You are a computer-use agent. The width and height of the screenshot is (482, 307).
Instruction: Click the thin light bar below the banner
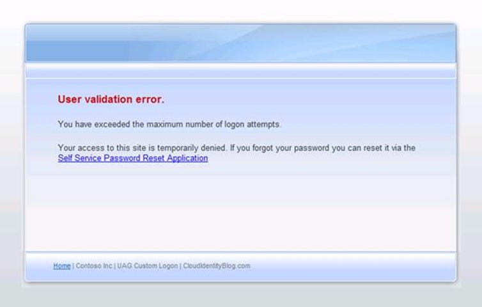tap(240, 70)
